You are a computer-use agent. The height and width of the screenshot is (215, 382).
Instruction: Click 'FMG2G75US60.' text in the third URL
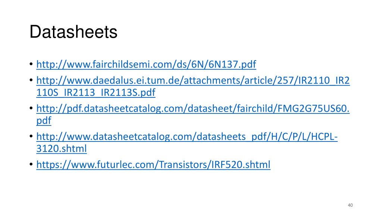[313, 109]
